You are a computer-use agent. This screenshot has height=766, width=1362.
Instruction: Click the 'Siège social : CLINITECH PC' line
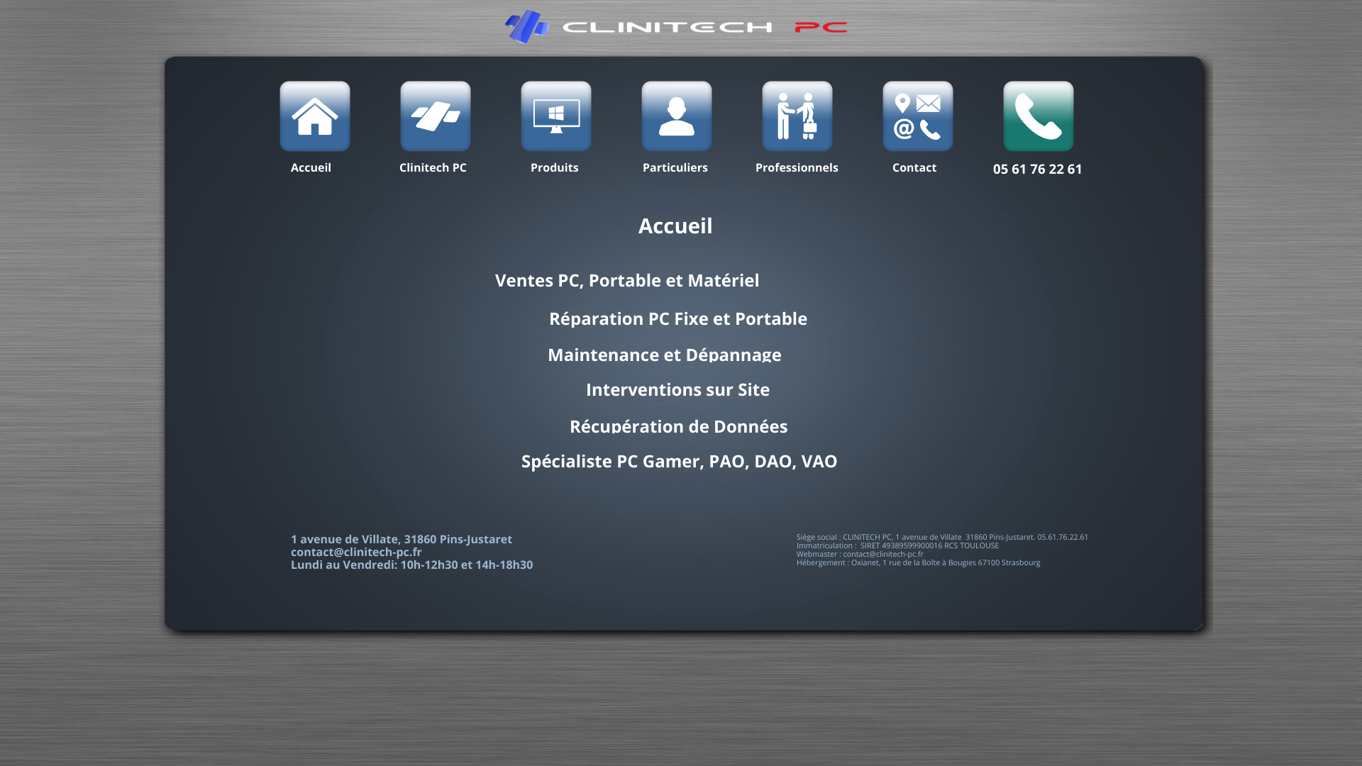pos(942,537)
